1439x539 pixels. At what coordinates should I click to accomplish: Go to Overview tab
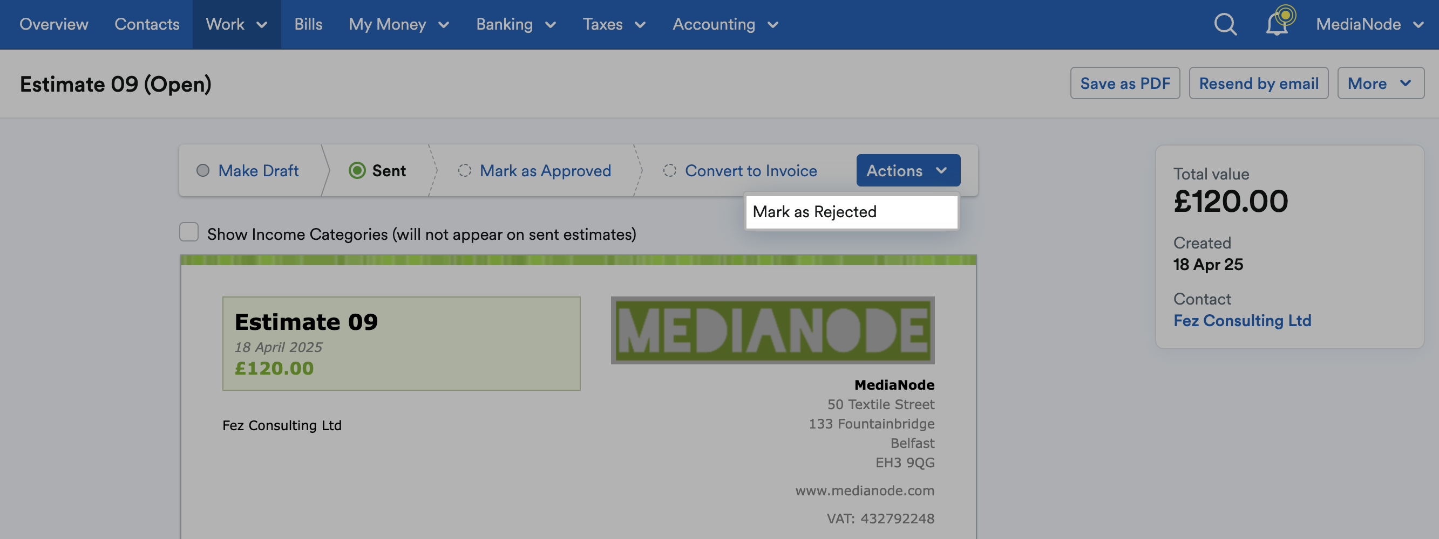pos(53,25)
